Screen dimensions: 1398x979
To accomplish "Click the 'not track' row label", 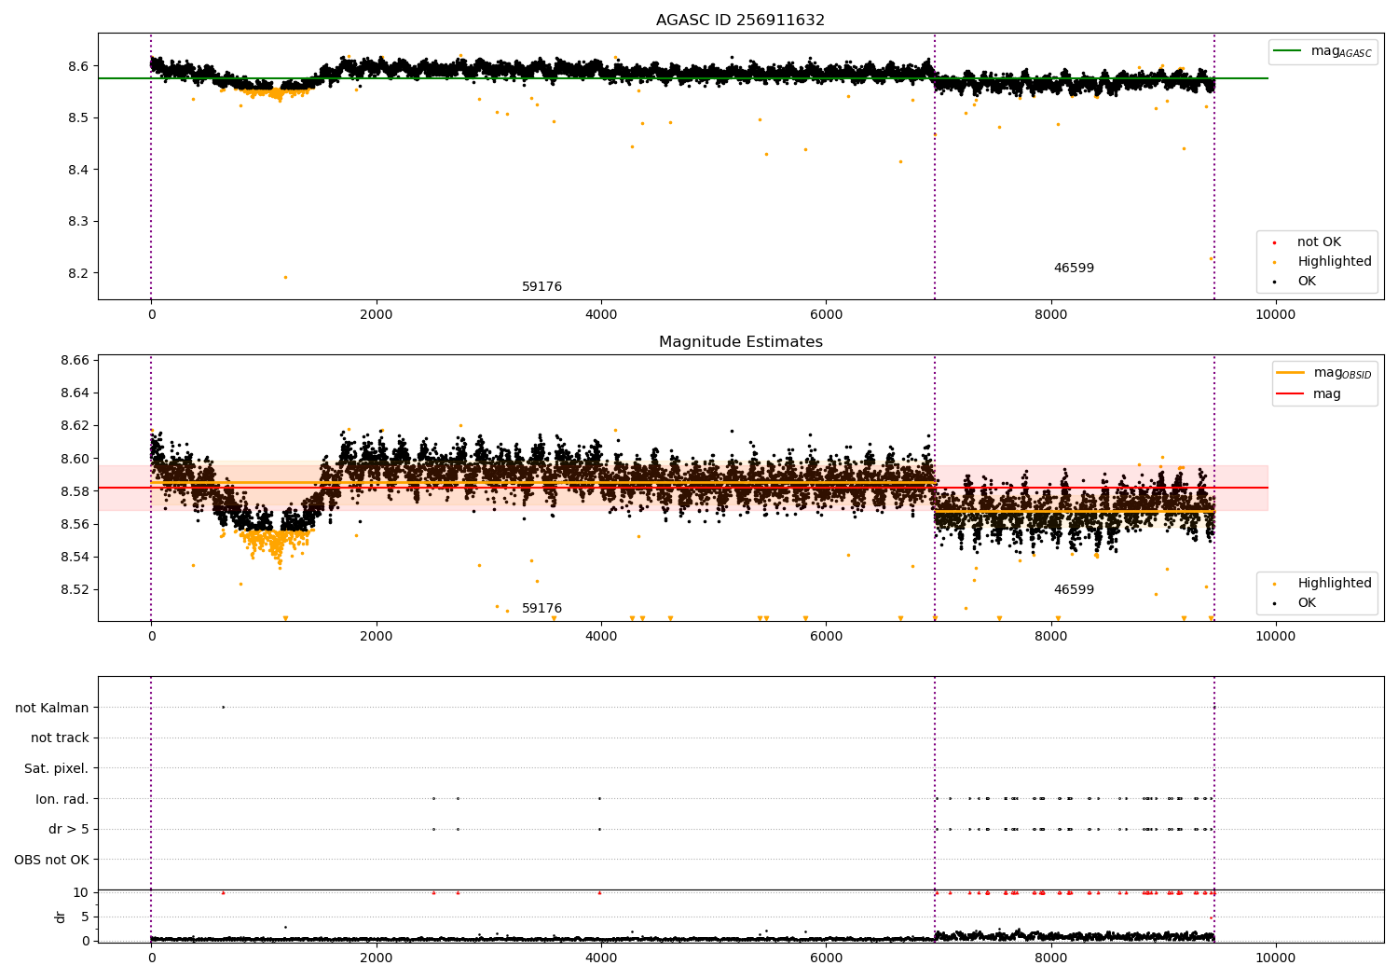I will (60, 738).
